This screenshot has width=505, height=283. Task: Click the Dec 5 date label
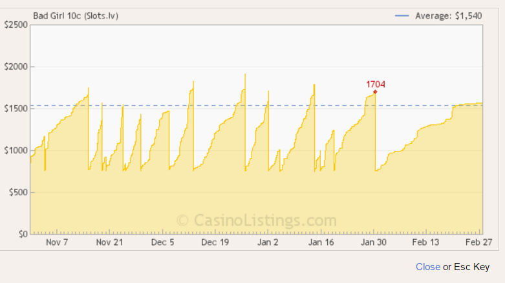click(x=163, y=242)
